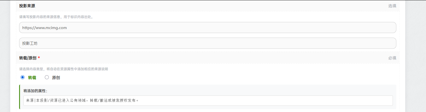This screenshot has height=112, width=426.
Task: Click the 投影来源 section heading
Action: point(27,6)
